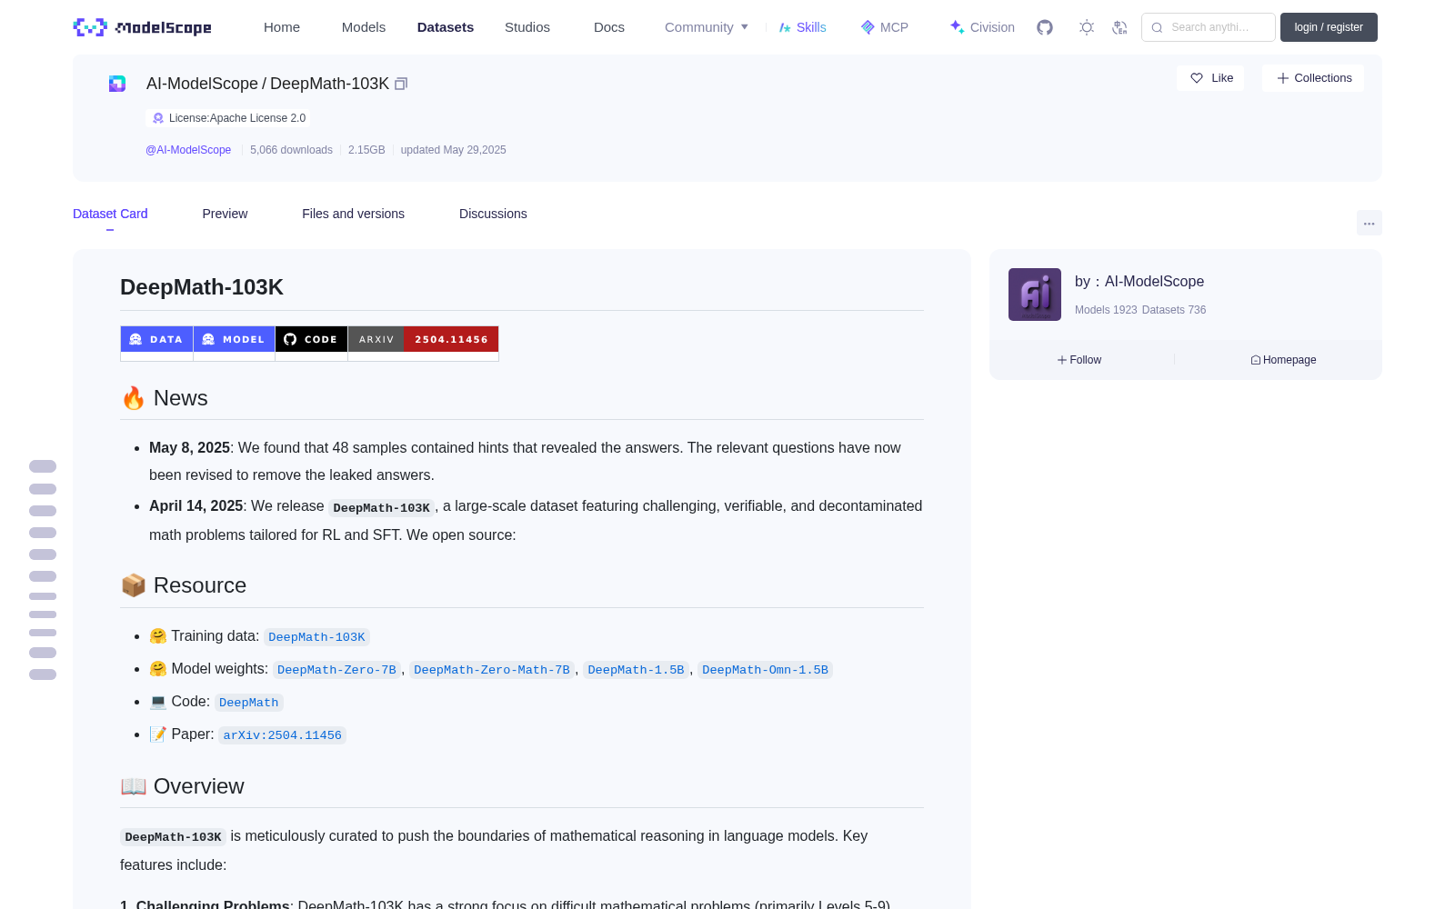Open the ARXIV 2504.11456 badge
Viewport: 1455px width, 909px height.
(424, 339)
